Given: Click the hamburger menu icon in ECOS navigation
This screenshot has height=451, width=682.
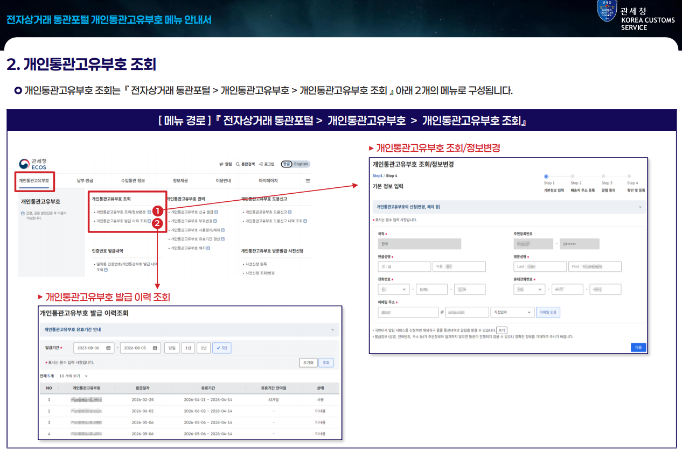Looking at the screenshot, I should point(308,181).
